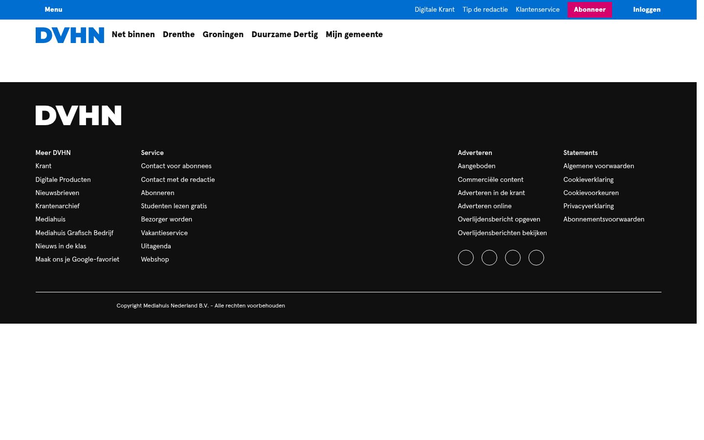Image resolution: width=704 pixels, height=440 pixels.
Task: Open the Drenthe news section
Action: point(179,35)
